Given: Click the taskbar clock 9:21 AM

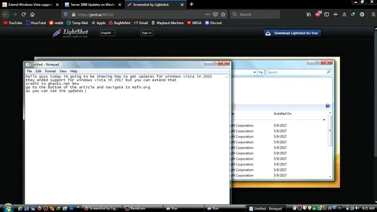Looking at the screenshot, I should coord(368,208).
